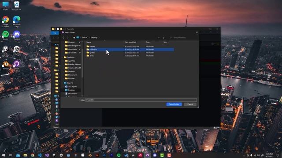Select This PC in the breadcrumb path
The image size is (282, 158).
point(85,38)
